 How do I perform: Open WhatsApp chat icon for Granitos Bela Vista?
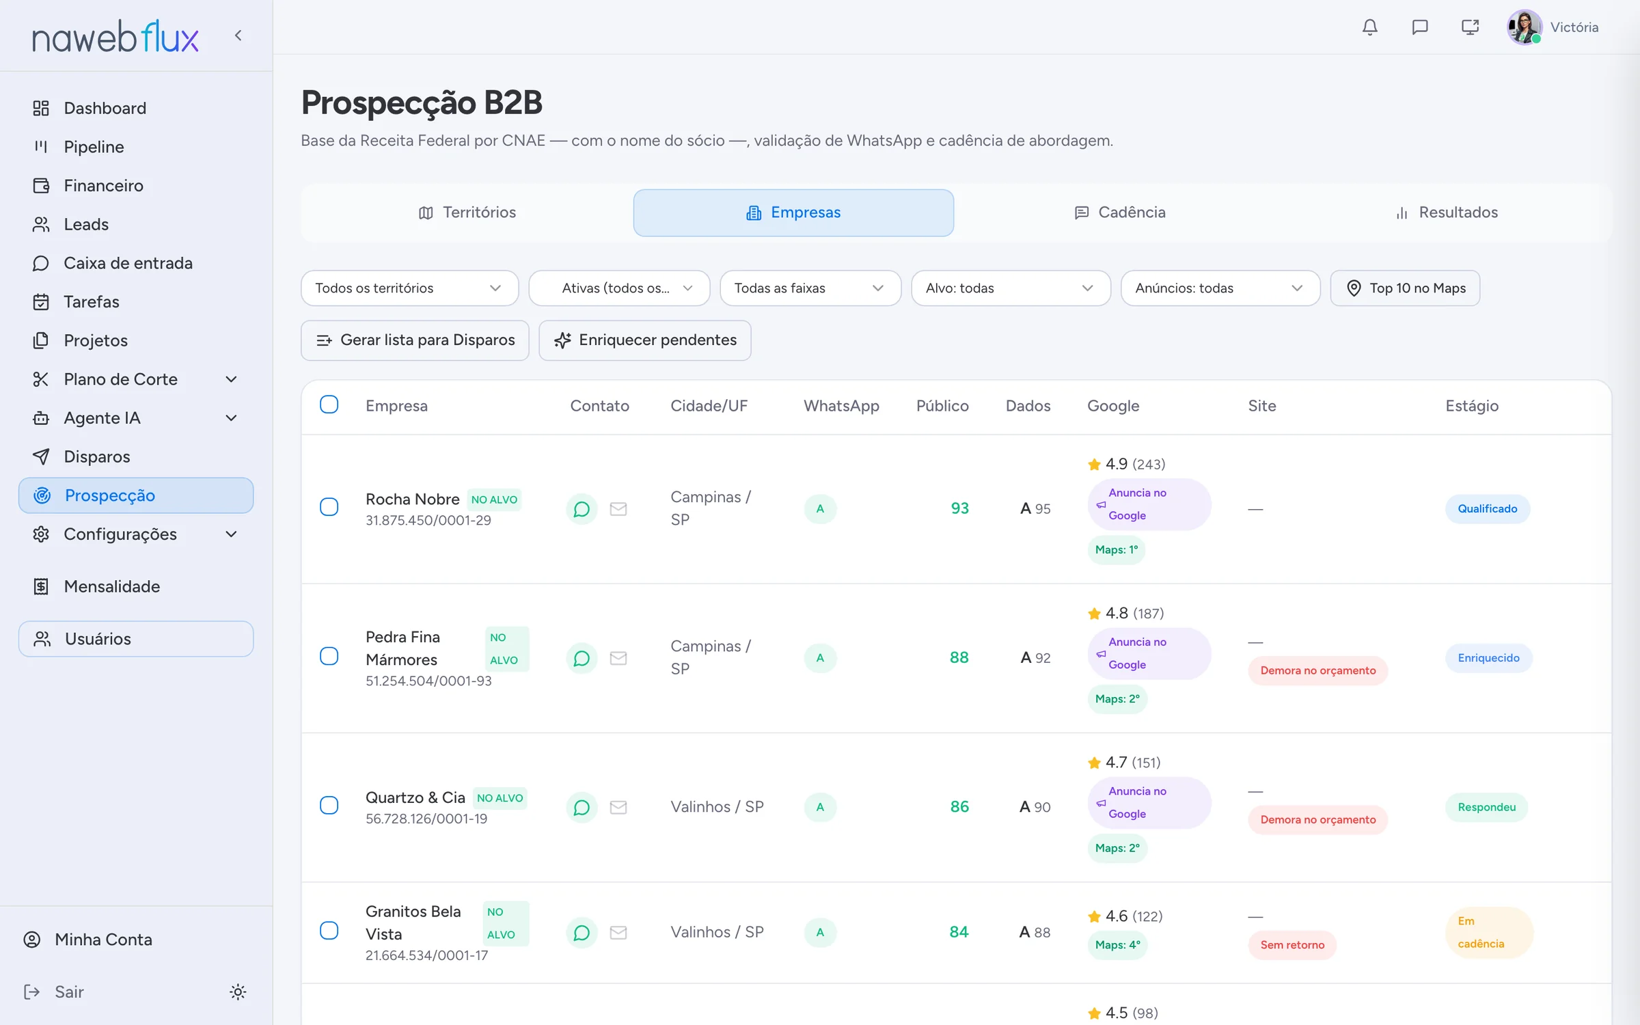click(x=582, y=933)
